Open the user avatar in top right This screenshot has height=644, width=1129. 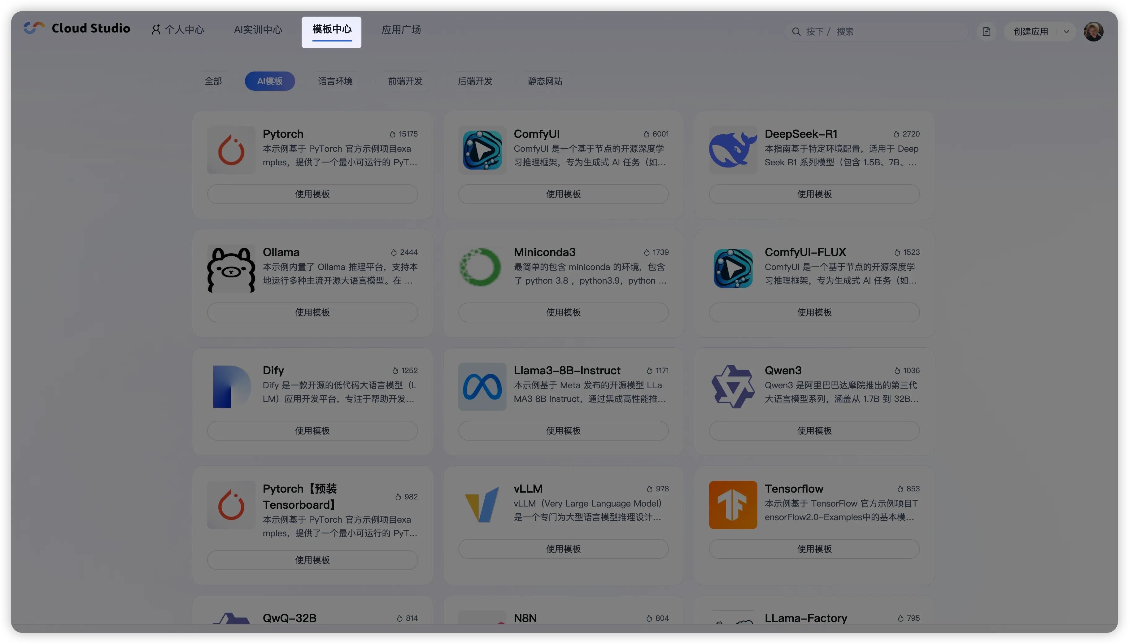1093,31
